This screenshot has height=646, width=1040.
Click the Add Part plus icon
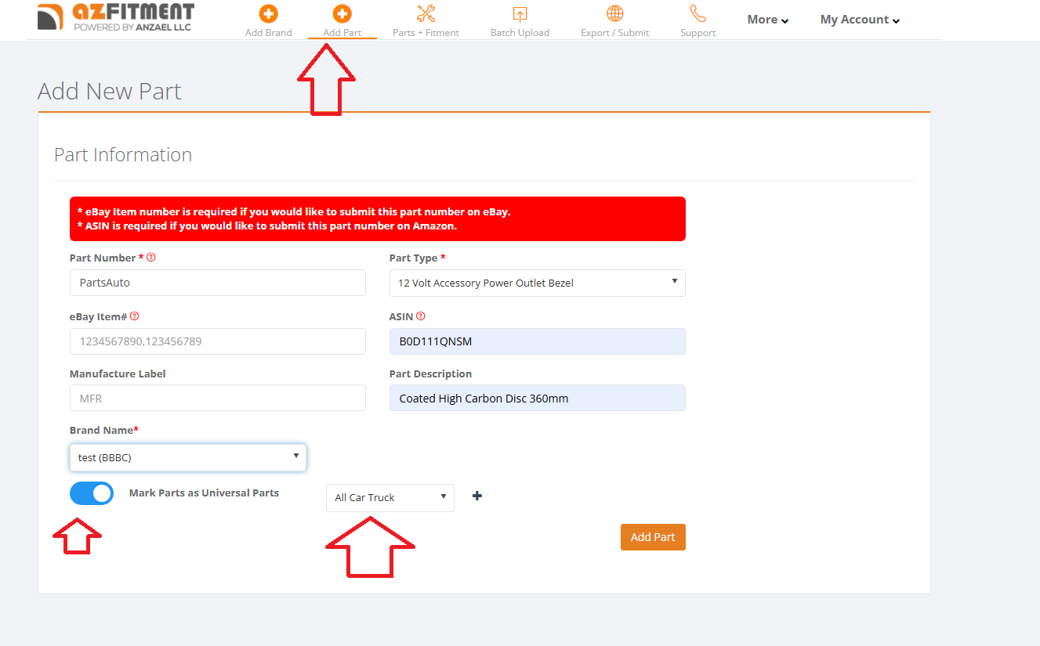(342, 13)
